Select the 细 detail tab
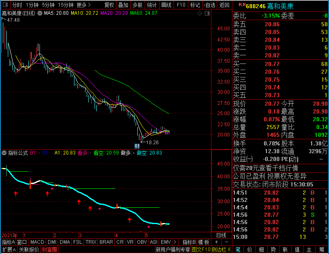Viewport: 329px width, 254px height. (x=261, y=249)
